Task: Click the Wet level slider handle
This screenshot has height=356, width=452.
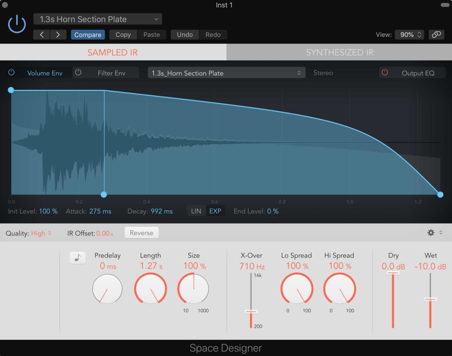Action: pos(430,300)
